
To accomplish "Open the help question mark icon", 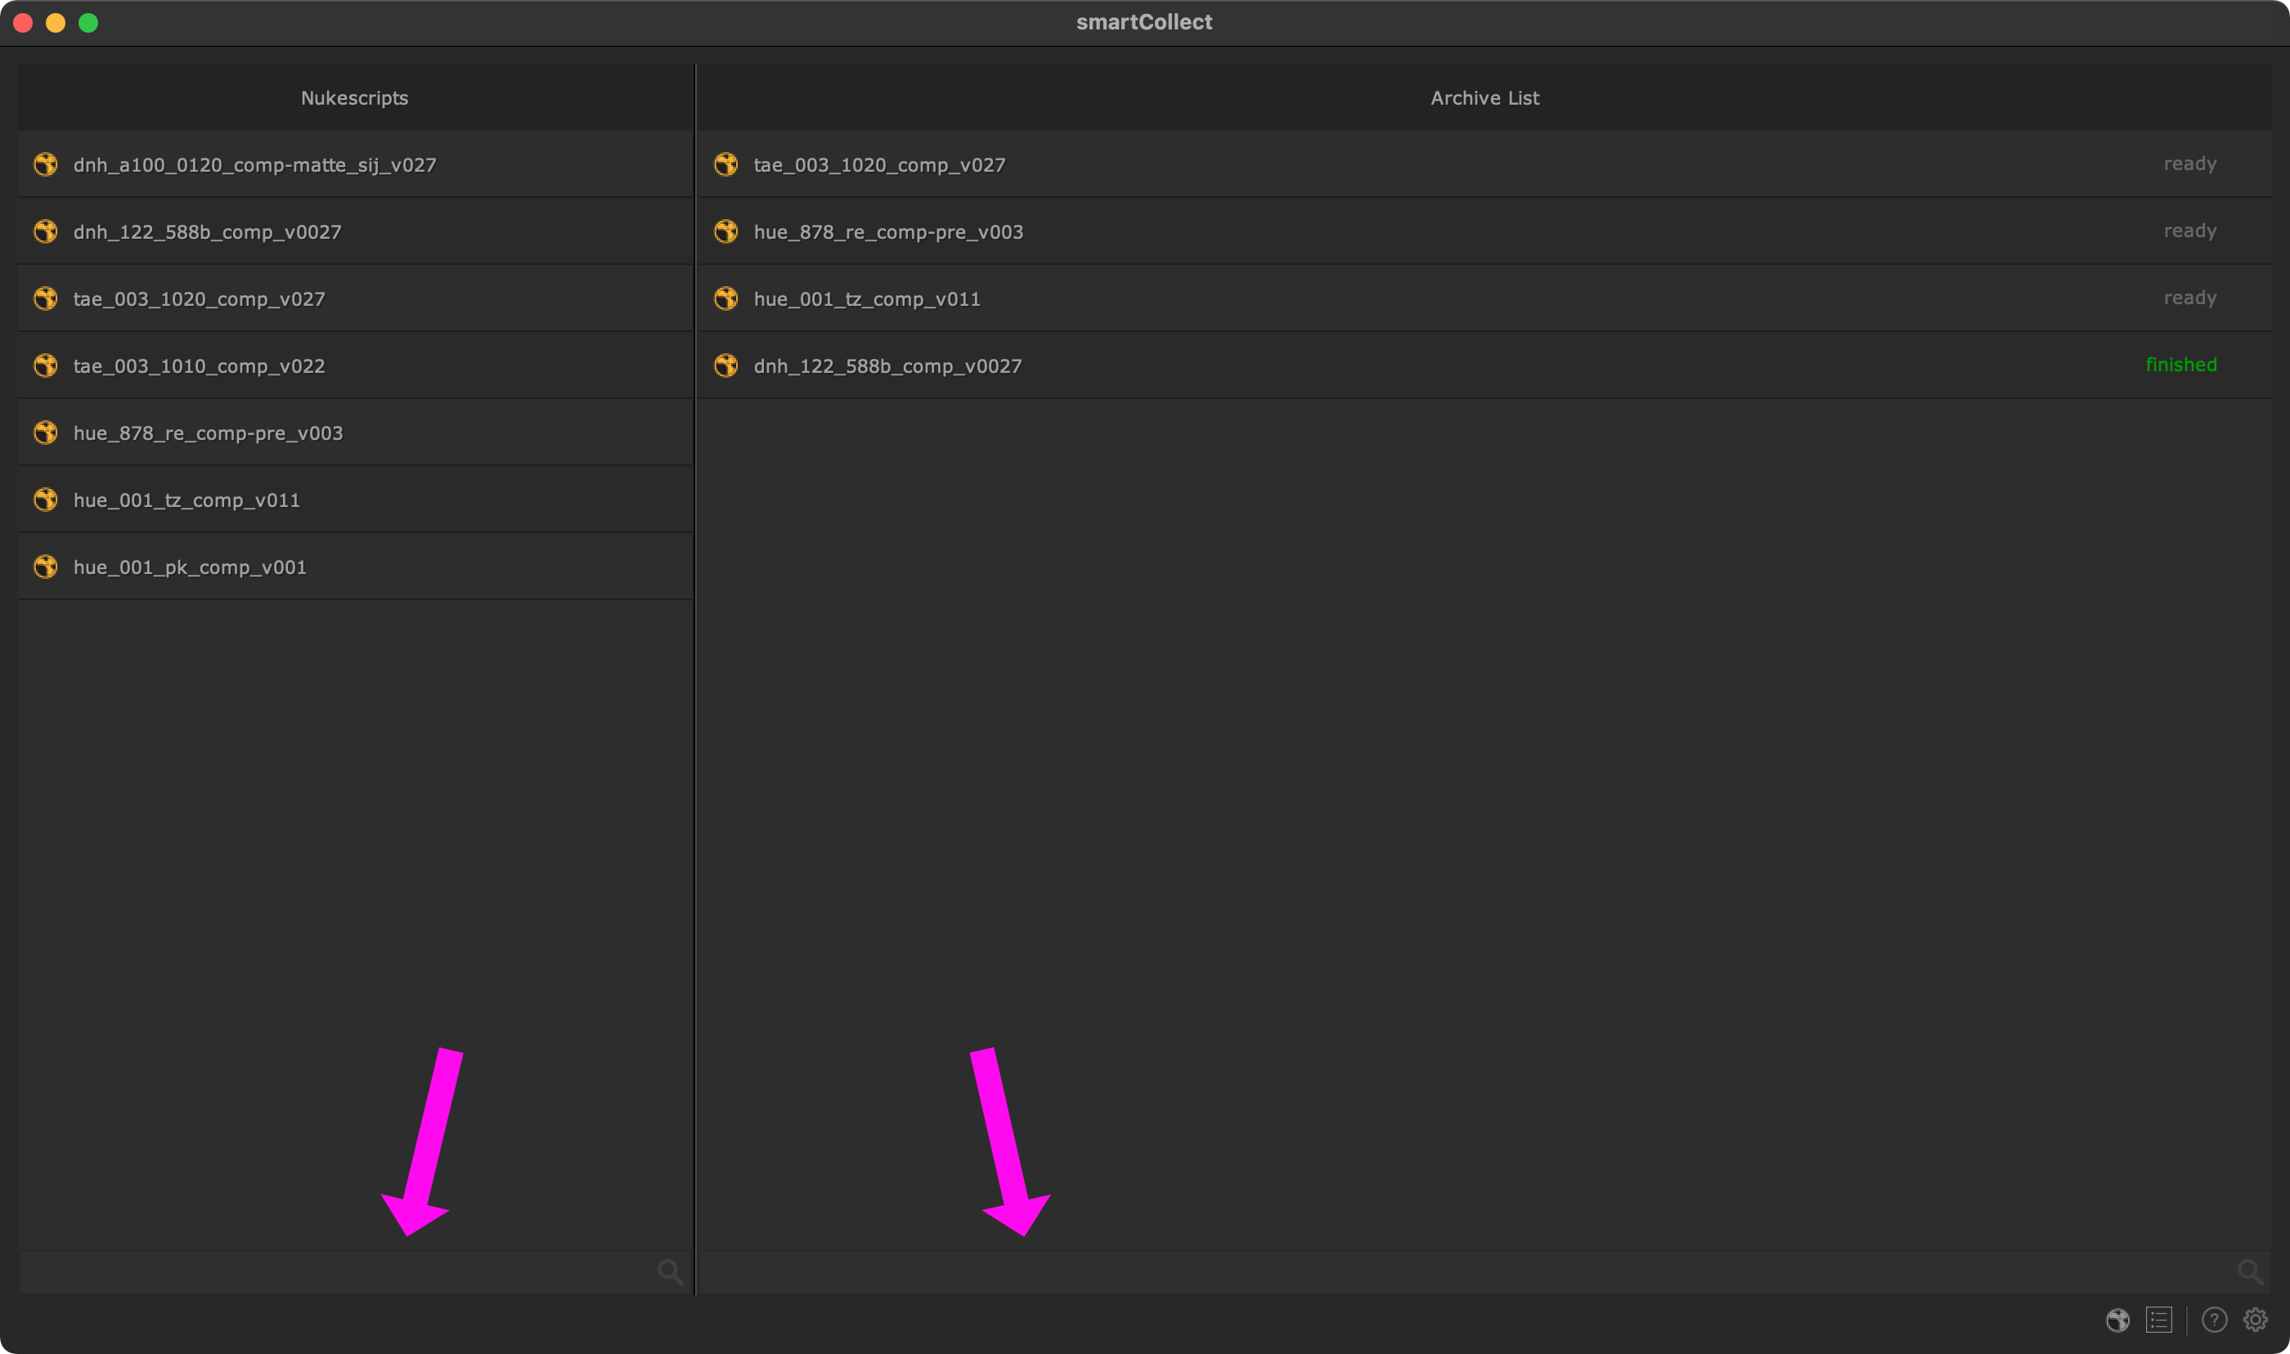I will coord(2214,1320).
